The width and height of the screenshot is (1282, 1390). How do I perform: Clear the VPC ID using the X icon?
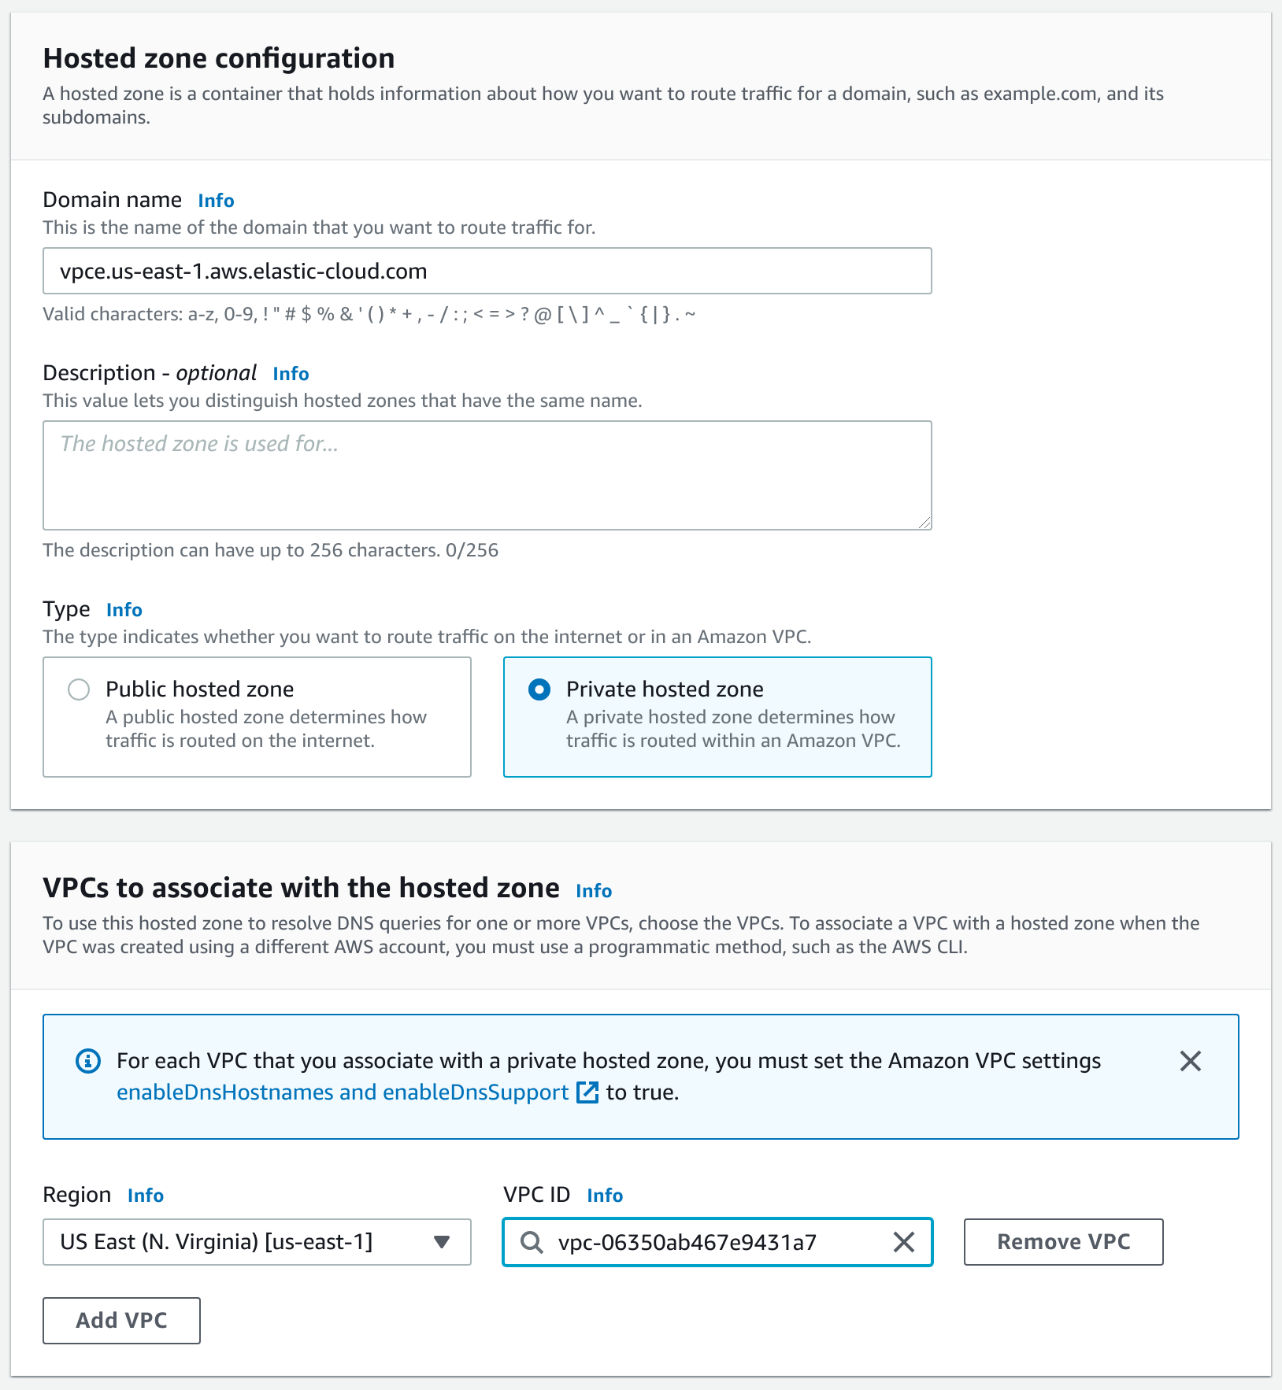tap(904, 1242)
